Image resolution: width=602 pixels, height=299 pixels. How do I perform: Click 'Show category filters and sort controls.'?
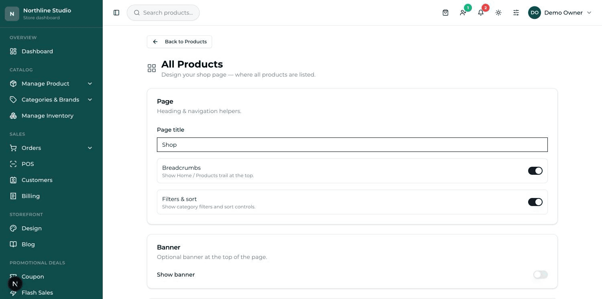(209, 207)
